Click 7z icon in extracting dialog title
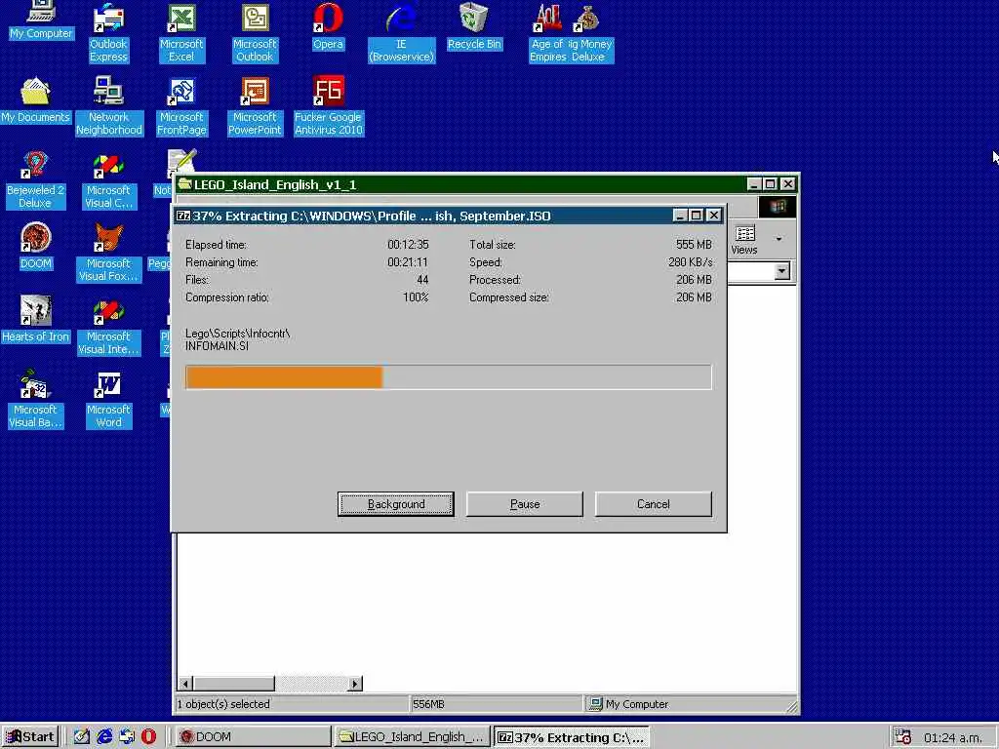The image size is (999, 749). [x=183, y=216]
